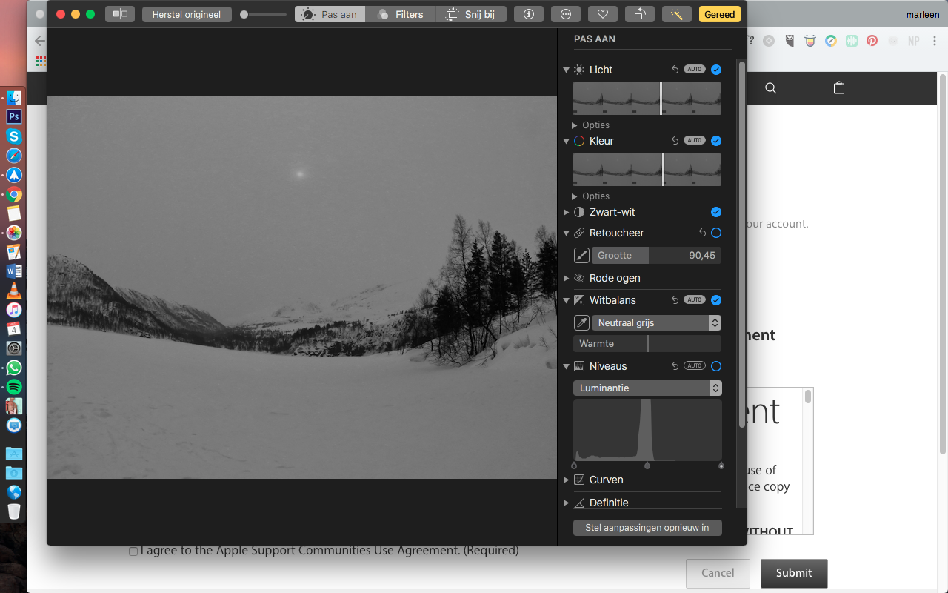Undo the Licht adjustment with its reset arrow
Image resolution: width=948 pixels, height=593 pixels.
tap(675, 70)
